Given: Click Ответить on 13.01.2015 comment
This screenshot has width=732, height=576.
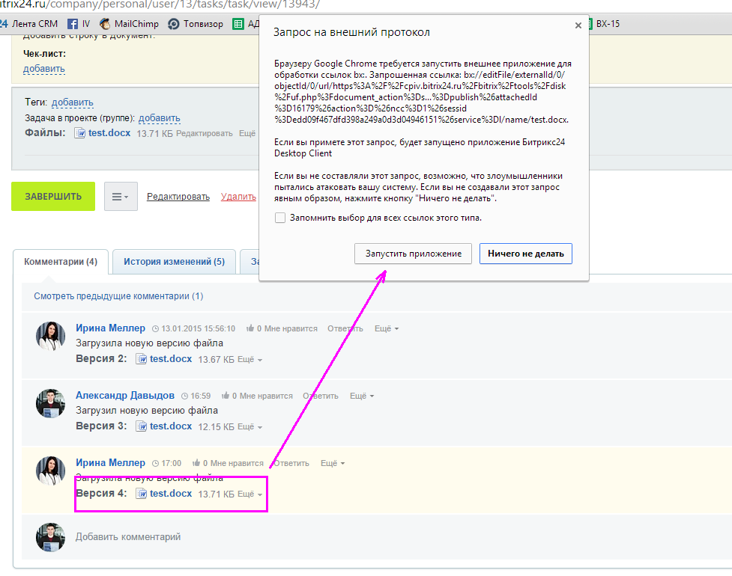Looking at the screenshot, I should pos(345,328).
